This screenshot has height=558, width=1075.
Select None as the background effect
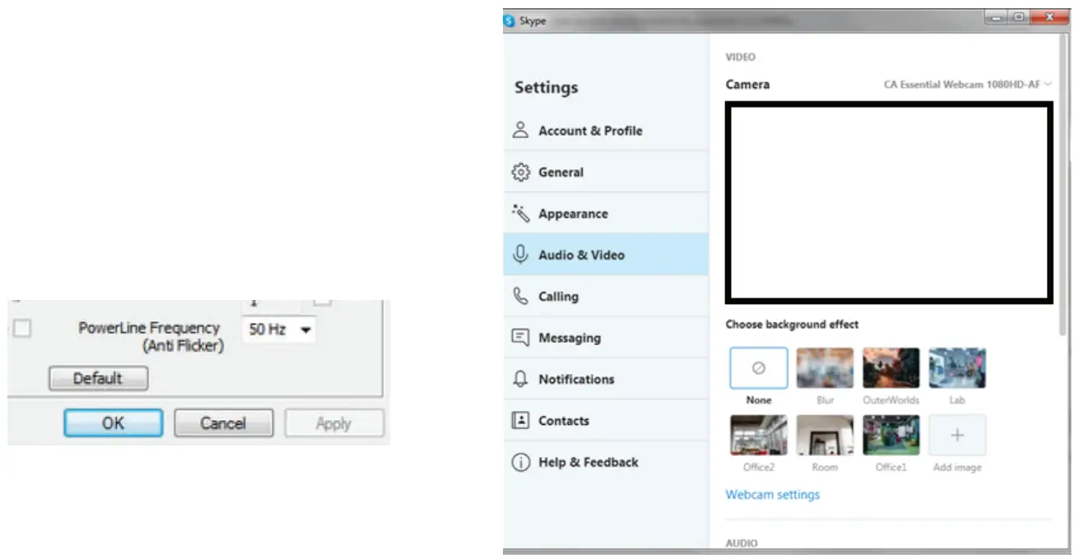point(758,368)
